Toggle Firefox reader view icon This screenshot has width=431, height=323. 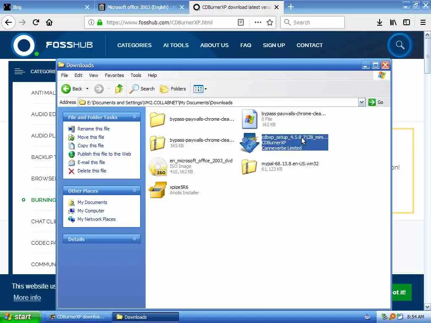(x=240, y=22)
